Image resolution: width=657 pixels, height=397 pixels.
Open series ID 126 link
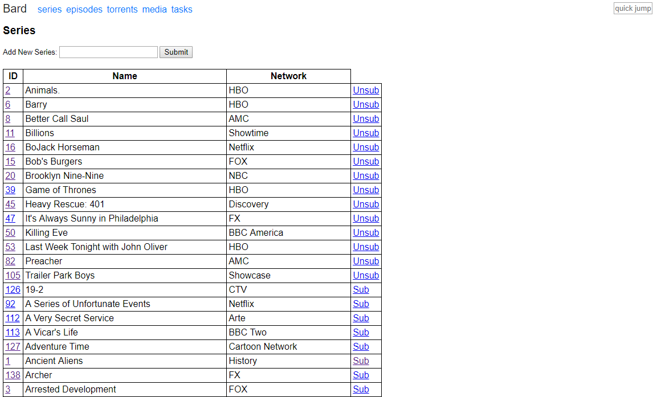pos(13,289)
